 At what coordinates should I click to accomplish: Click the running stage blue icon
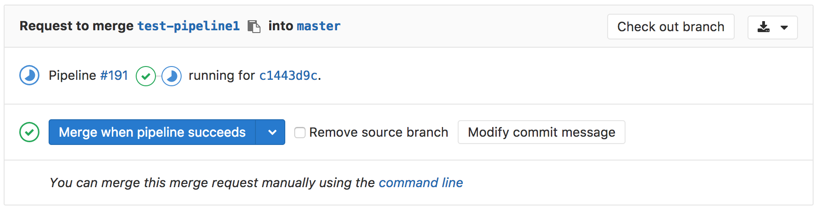[172, 76]
